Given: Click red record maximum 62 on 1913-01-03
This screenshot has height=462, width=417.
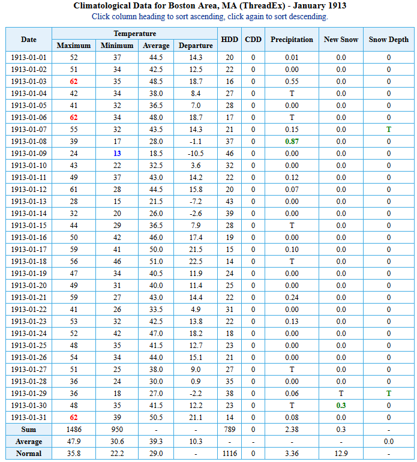Looking at the screenshot, I should coord(74,82).
